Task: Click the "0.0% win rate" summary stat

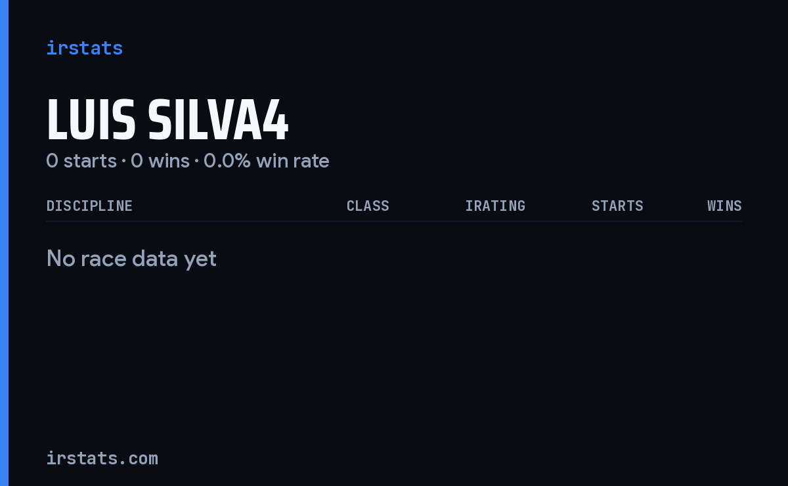Action: tap(267, 161)
